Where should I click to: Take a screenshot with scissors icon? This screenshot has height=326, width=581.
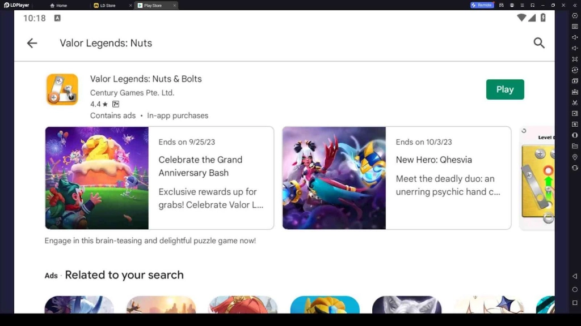575,103
